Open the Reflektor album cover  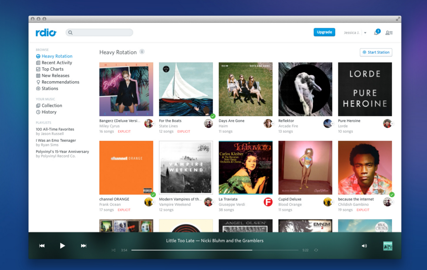coord(305,89)
